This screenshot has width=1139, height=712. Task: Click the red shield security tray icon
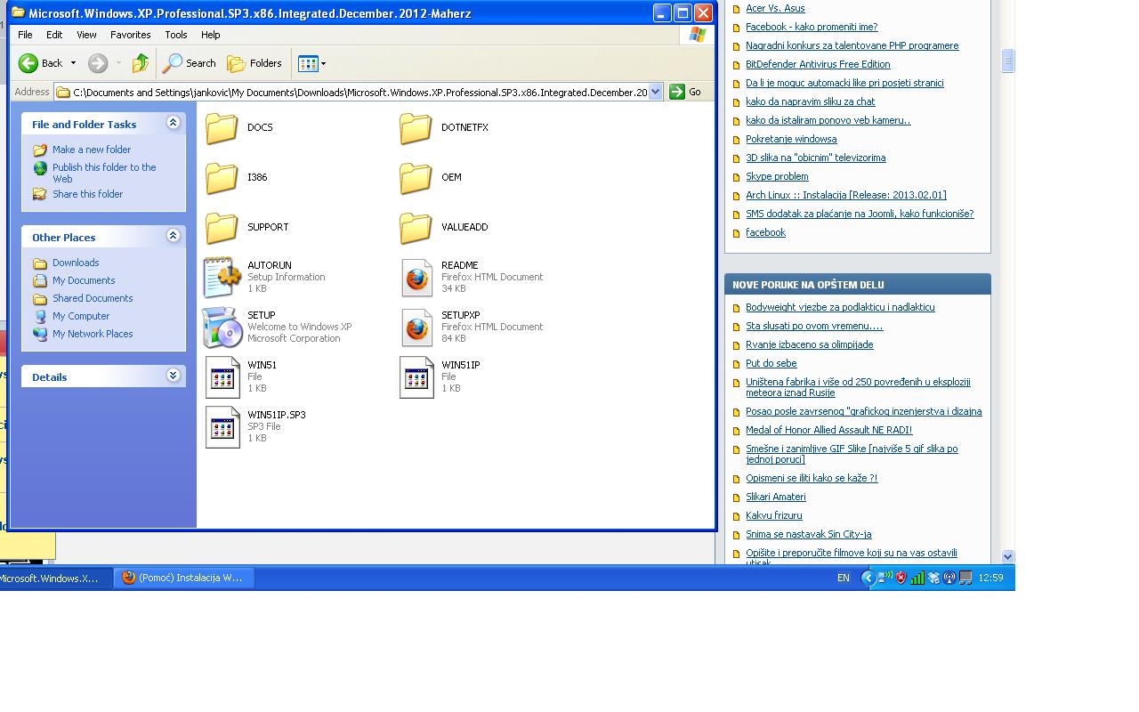901,578
